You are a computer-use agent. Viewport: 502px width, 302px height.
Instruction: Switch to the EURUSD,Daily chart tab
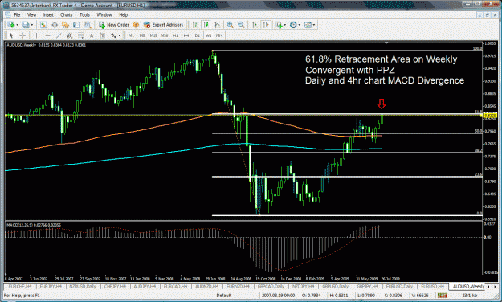click(x=399, y=286)
